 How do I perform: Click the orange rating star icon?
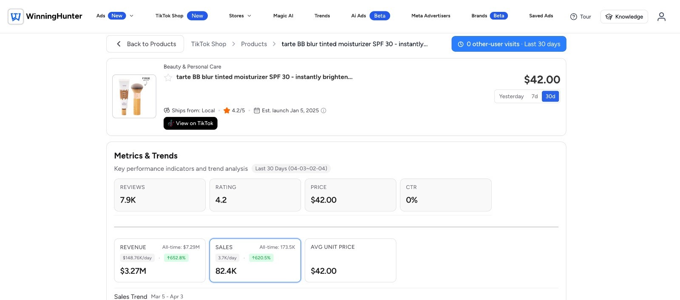227,111
